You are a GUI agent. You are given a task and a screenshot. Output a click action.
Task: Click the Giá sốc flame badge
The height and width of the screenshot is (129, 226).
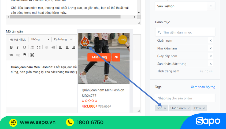click(x=85, y=41)
